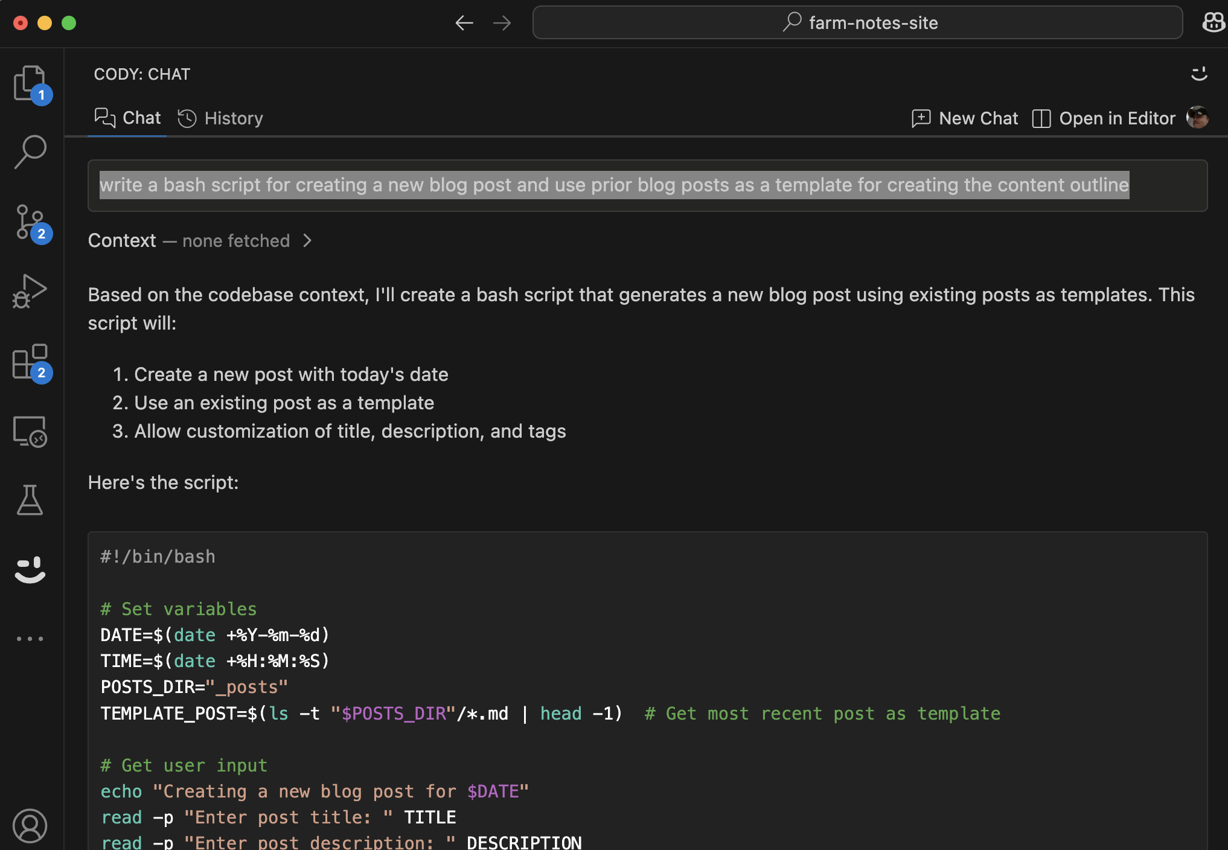
Task: Open the Cody smiley view in activity bar
Action: point(30,570)
